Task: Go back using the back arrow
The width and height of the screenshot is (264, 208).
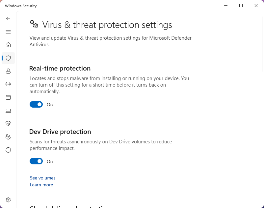Action: click(x=8, y=19)
